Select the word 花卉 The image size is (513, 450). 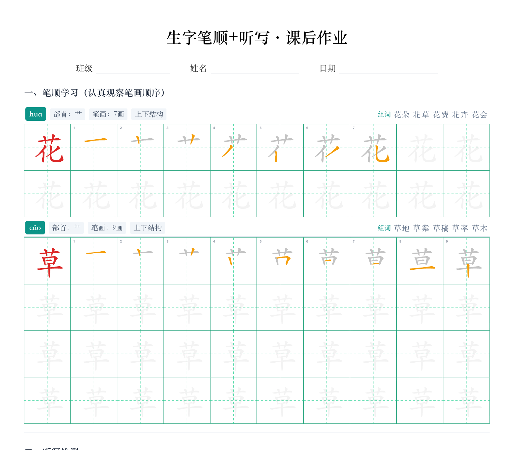point(460,115)
